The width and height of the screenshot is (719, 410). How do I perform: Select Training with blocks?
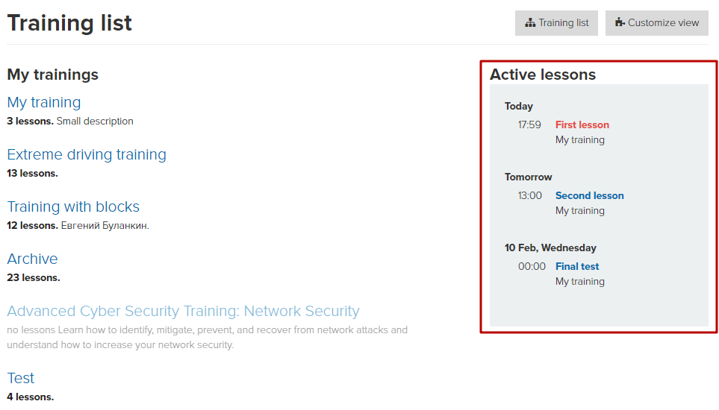(x=73, y=206)
